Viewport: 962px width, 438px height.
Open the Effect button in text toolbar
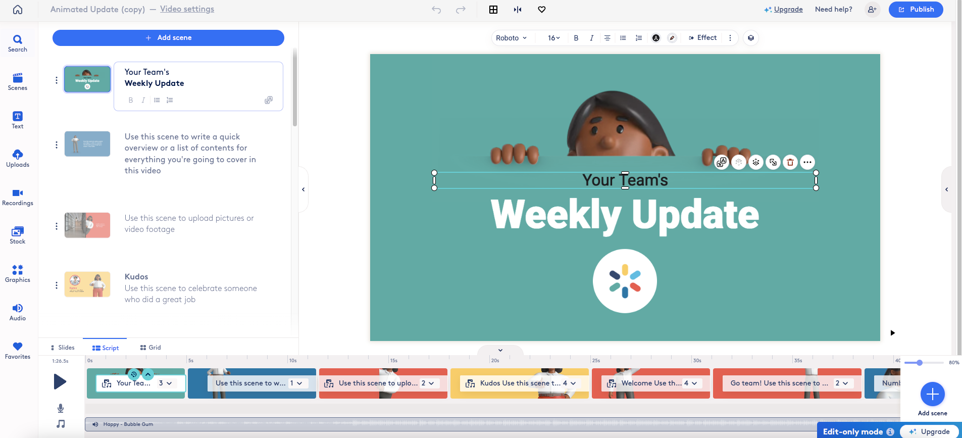[702, 38]
